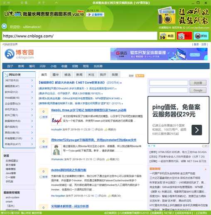Click the 其他分类(18) category row

[19, 133]
